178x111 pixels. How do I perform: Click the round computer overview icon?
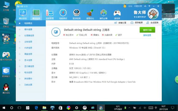pyautogui.click(x=56, y=32)
